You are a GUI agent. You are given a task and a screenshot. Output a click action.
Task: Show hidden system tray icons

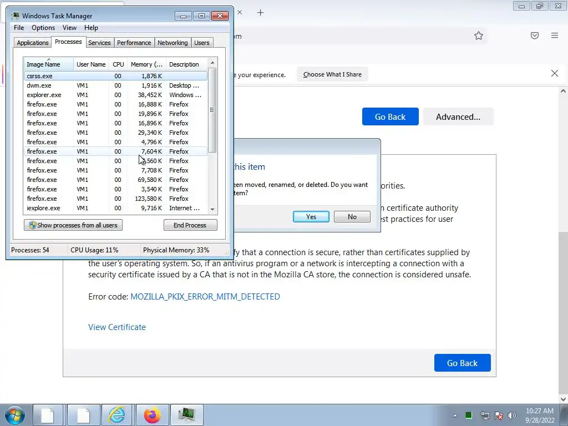point(455,415)
